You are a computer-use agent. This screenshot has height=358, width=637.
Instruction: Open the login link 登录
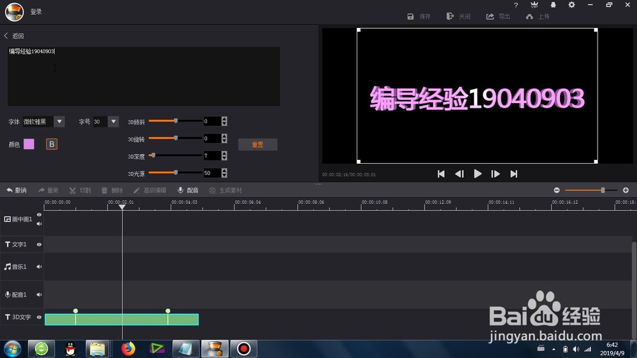(x=36, y=11)
